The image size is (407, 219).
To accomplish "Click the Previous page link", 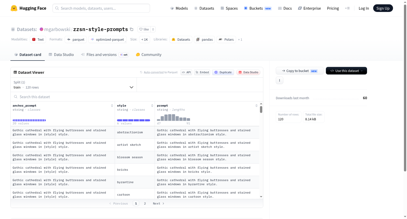I will [119, 203].
